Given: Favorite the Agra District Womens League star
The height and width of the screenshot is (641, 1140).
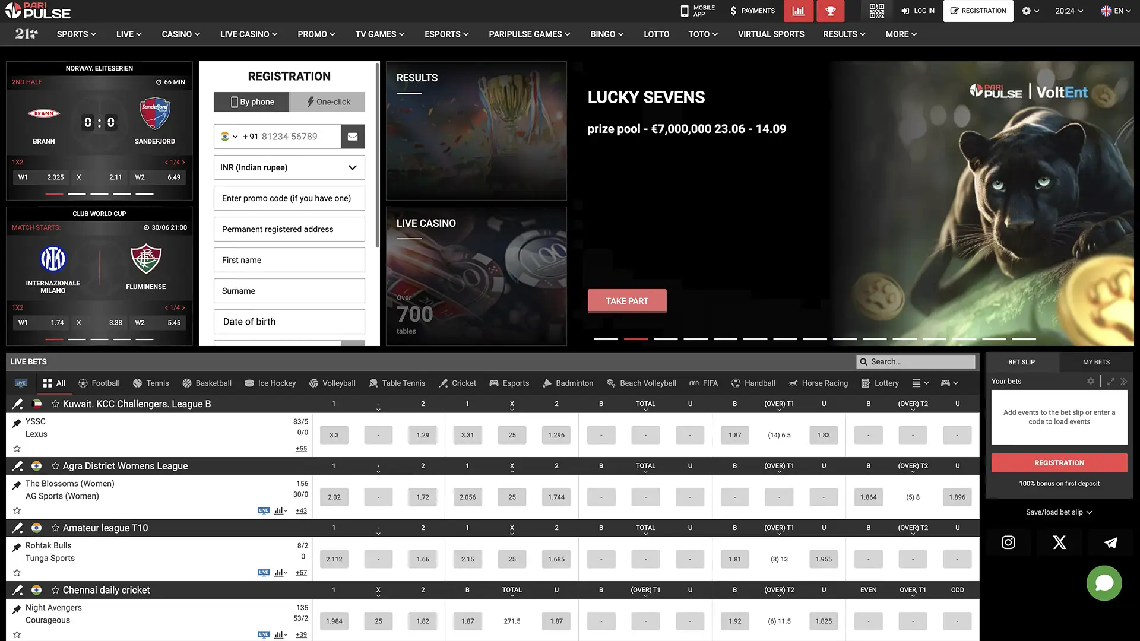Looking at the screenshot, I should (x=55, y=467).
